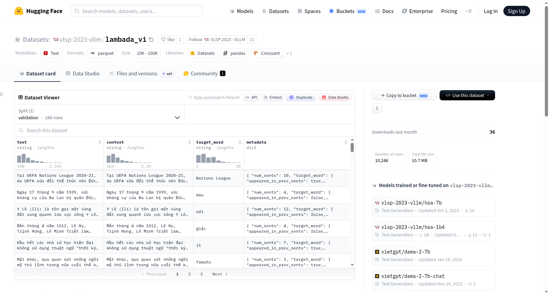Focus the models, datasets, users search box
Viewport: 549px width, 295px height.
coord(137,11)
